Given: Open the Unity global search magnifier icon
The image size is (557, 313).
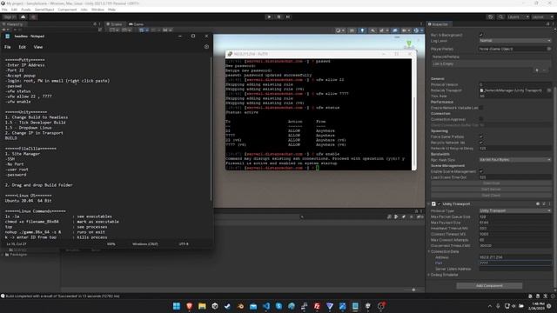Looking at the screenshot, I should click(x=501, y=17).
